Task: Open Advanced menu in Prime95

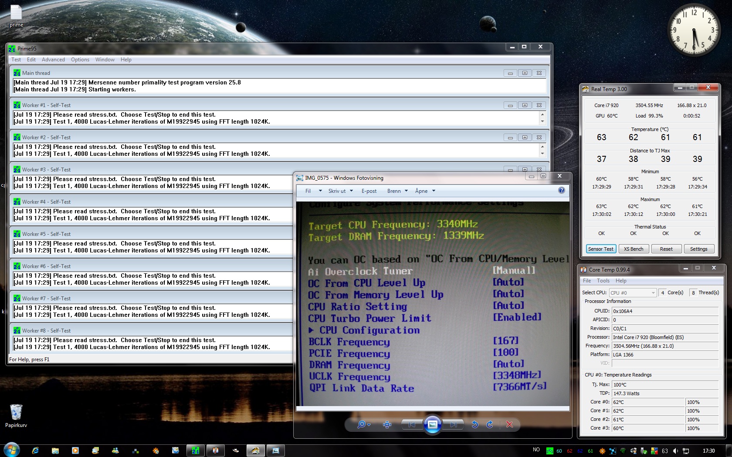Action: tap(53, 60)
